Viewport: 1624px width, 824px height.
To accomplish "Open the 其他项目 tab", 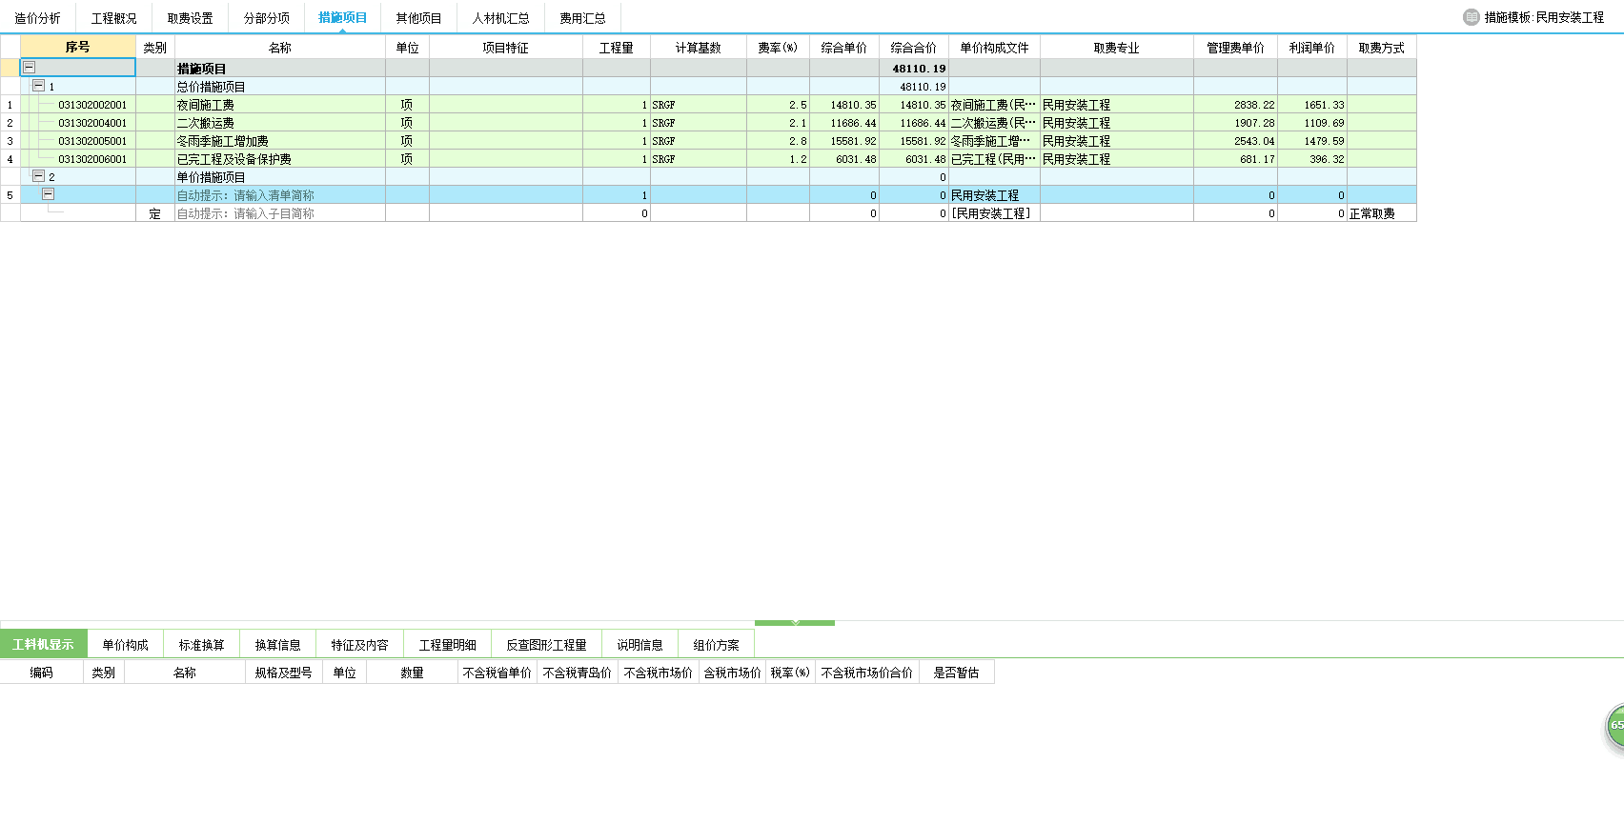I will (x=419, y=18).
